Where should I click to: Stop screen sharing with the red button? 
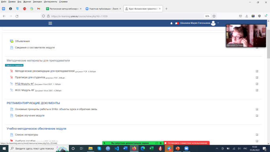pos(186,143)
